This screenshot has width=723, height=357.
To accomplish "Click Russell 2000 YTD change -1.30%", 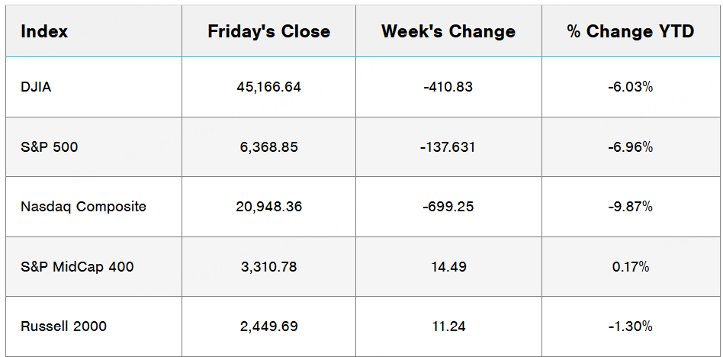I will 630,326.
